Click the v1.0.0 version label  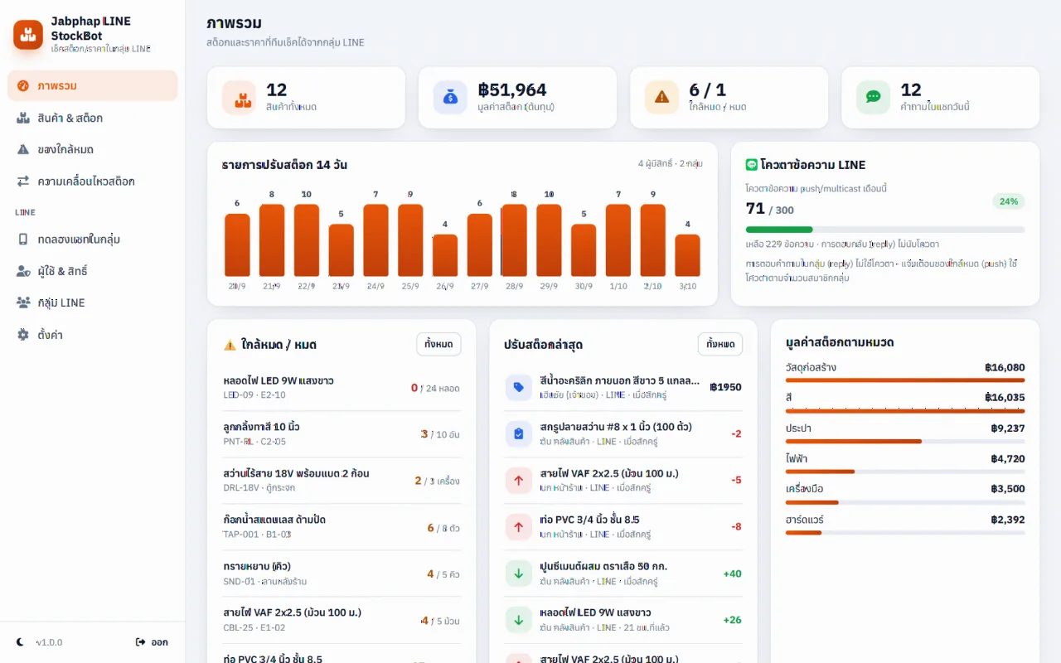[x=49, y=642]
